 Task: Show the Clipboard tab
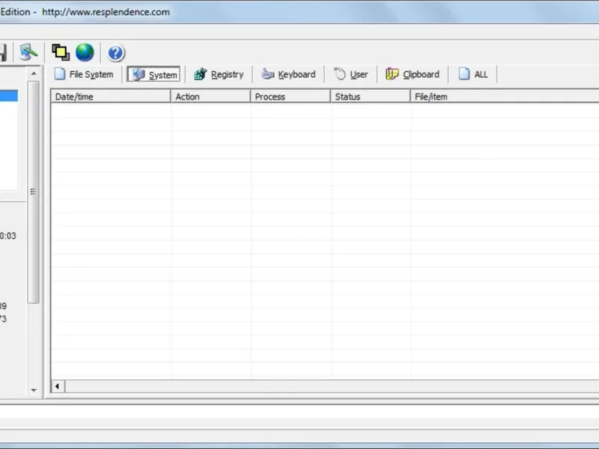pos(413,74)
